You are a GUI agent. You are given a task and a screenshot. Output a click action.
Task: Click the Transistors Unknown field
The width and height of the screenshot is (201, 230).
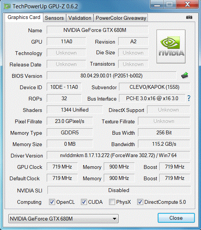pos(133,64)
